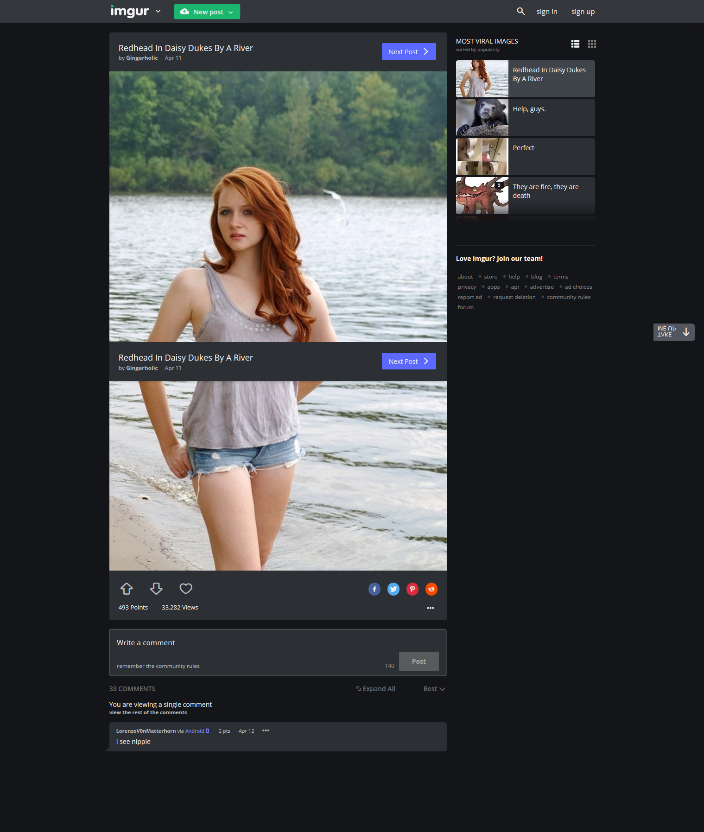704x832 pixels.
Task: Open the store footer link
Action: pos(490,277)
